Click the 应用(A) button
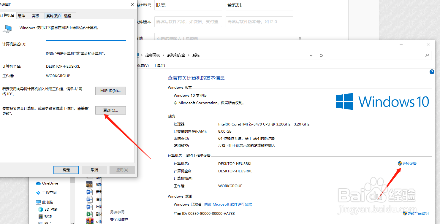Image resolution: width=440 pixels, height=224 pixels. click(122, 170)
